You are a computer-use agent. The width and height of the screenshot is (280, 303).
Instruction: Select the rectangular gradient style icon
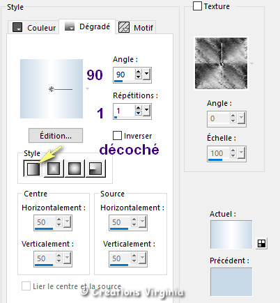point(54,169)
